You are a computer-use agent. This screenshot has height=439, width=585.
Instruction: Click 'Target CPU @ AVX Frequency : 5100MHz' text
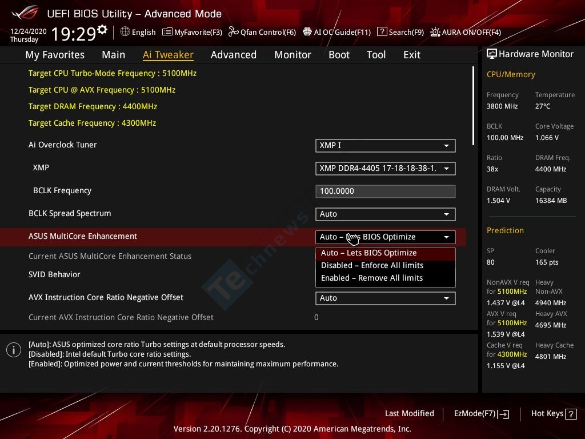pyautogui.click(x=102, y=90)
